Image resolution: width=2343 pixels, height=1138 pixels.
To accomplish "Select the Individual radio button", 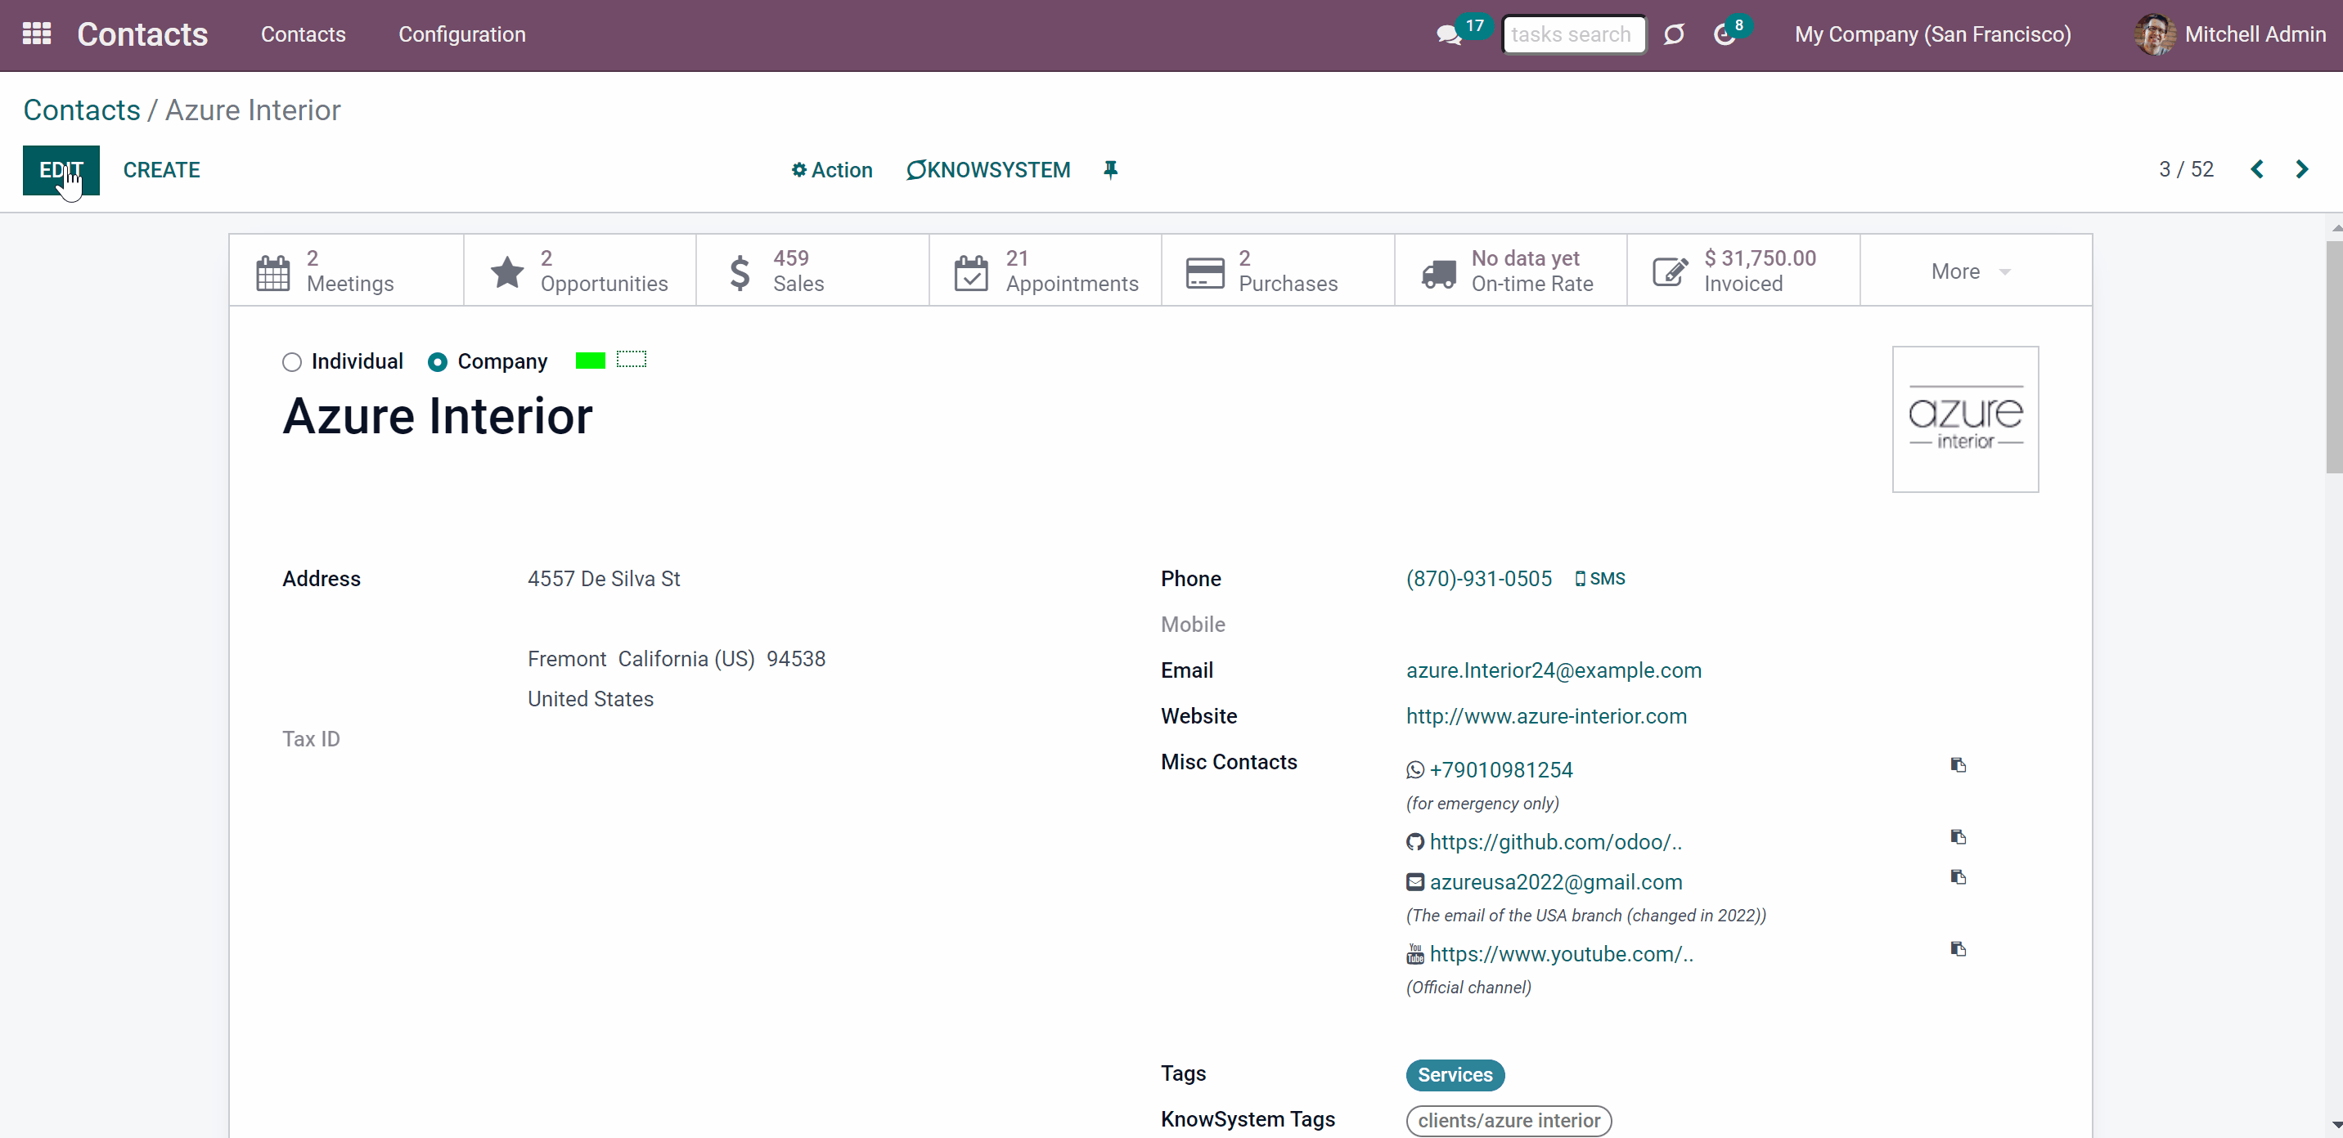I will 291,363.
